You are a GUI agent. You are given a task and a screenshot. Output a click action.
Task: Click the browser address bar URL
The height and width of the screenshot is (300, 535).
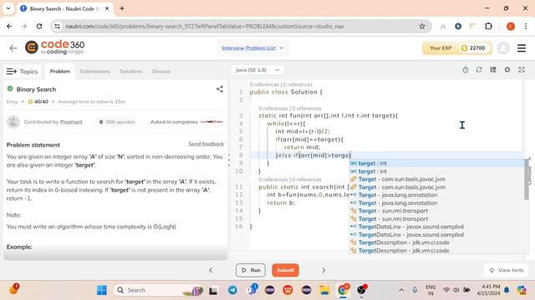tap(205, 26)
